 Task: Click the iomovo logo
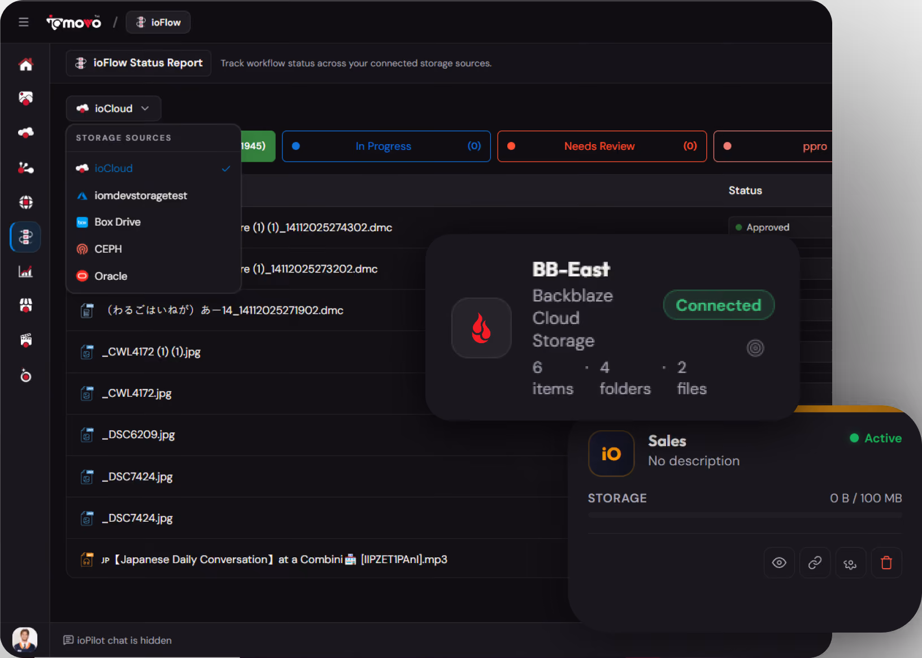coord(73,23)
